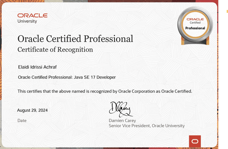Click the University text under the Oracle logo

click(x=27, y=21)
